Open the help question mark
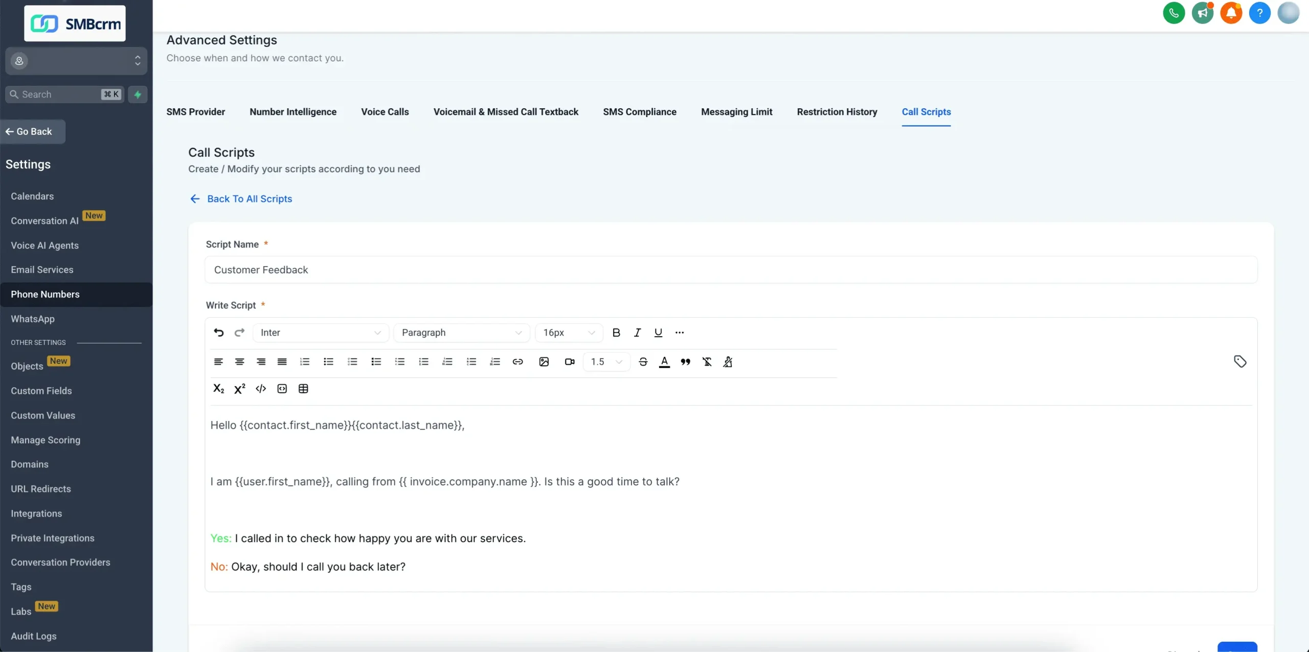Image resolution: width=1309 pixels, height=652 pixels. click(x=1260, y=13)
